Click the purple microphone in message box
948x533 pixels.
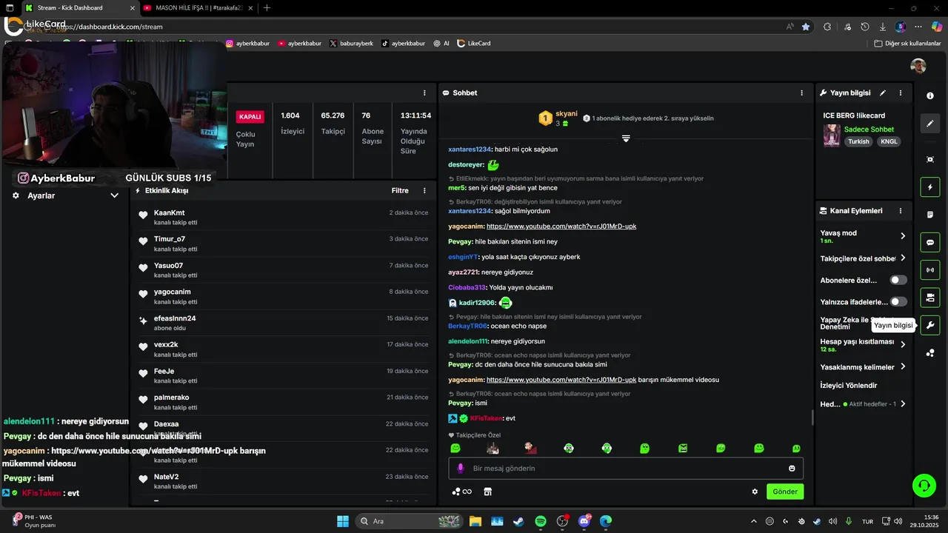click(x=460, y=468)
